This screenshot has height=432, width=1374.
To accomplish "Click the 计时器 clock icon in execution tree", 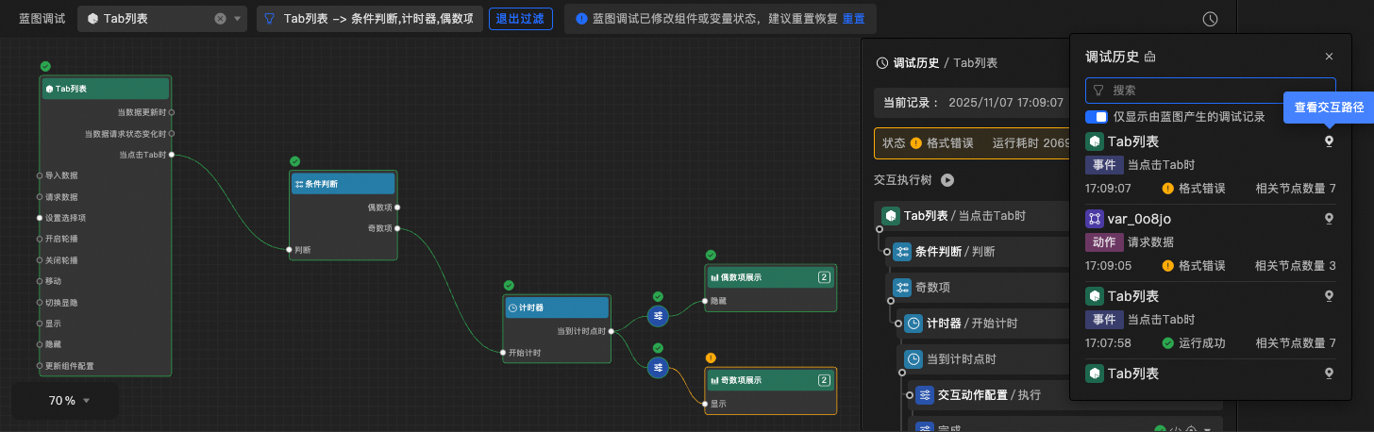I will (913, 324).
